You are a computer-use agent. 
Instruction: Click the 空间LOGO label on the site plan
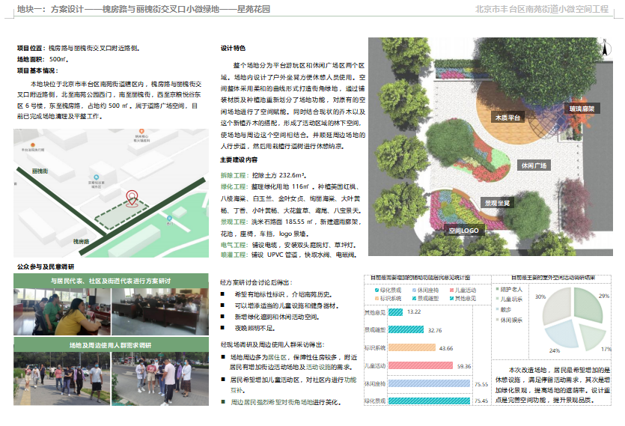click(x=463, y=231)
